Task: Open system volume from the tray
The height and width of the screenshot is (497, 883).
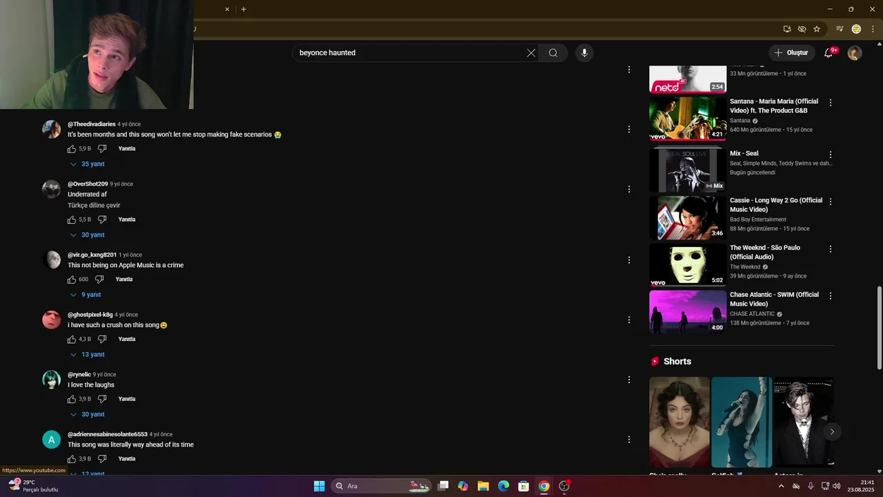Action: pos(836,486)
